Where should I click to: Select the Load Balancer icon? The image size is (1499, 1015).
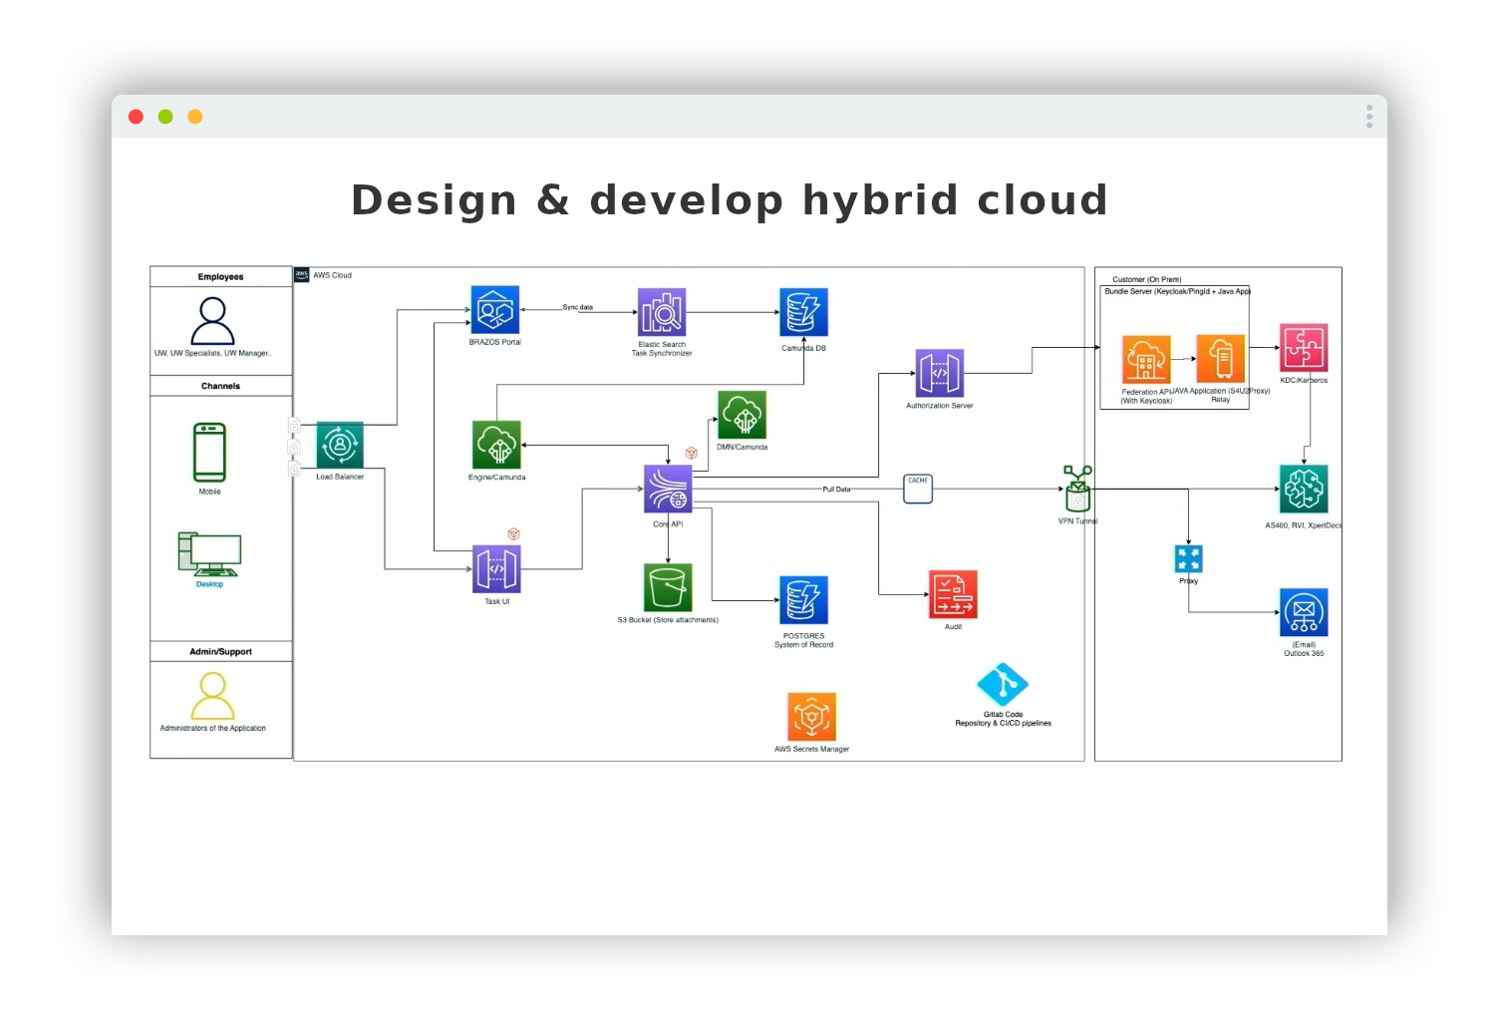click(x=340, y=445)
